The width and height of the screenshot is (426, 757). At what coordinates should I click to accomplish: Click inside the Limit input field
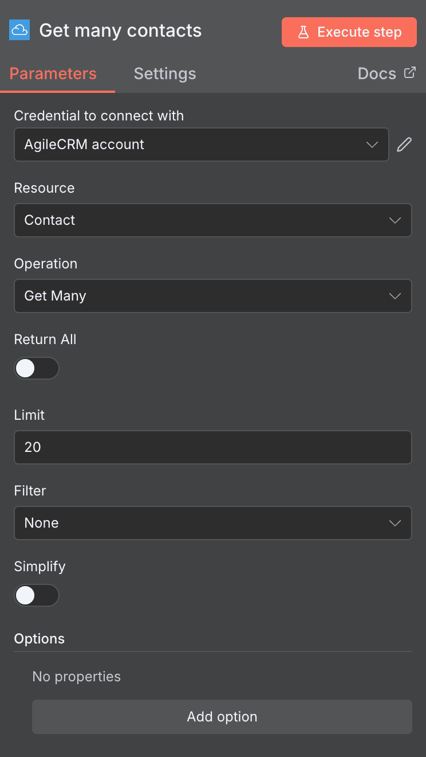[x=213, y=447]
